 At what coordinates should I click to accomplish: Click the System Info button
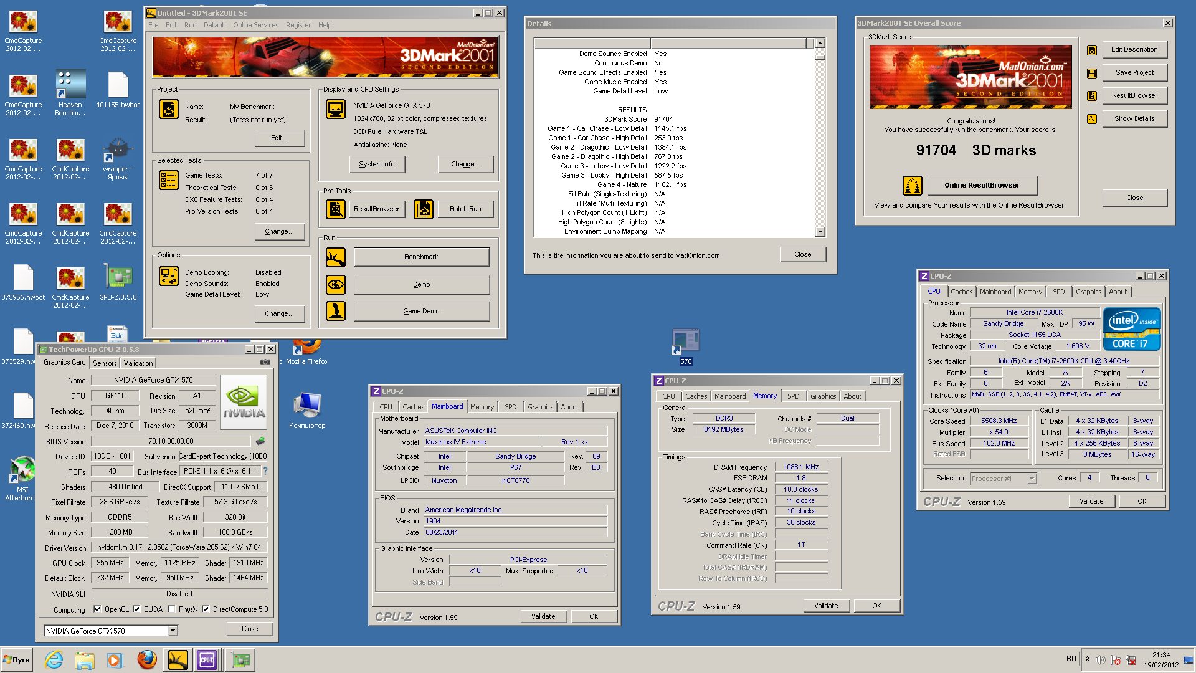[377, 164]
